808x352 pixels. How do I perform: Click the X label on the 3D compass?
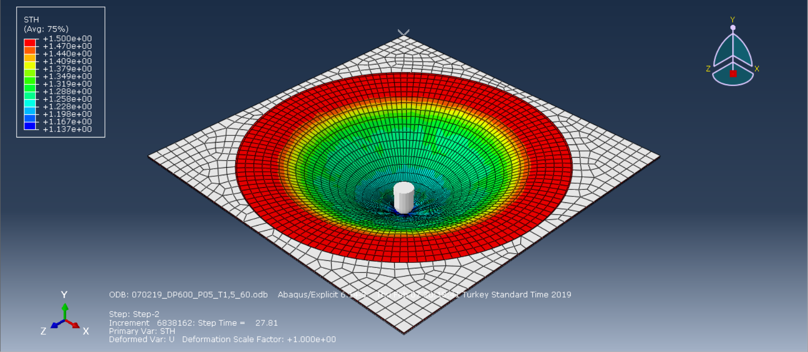coord(757,68)
